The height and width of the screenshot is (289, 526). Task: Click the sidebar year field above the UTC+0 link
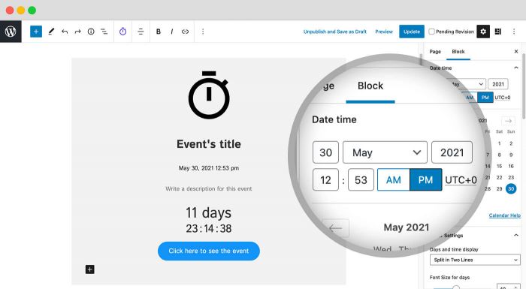pos(498,84)
